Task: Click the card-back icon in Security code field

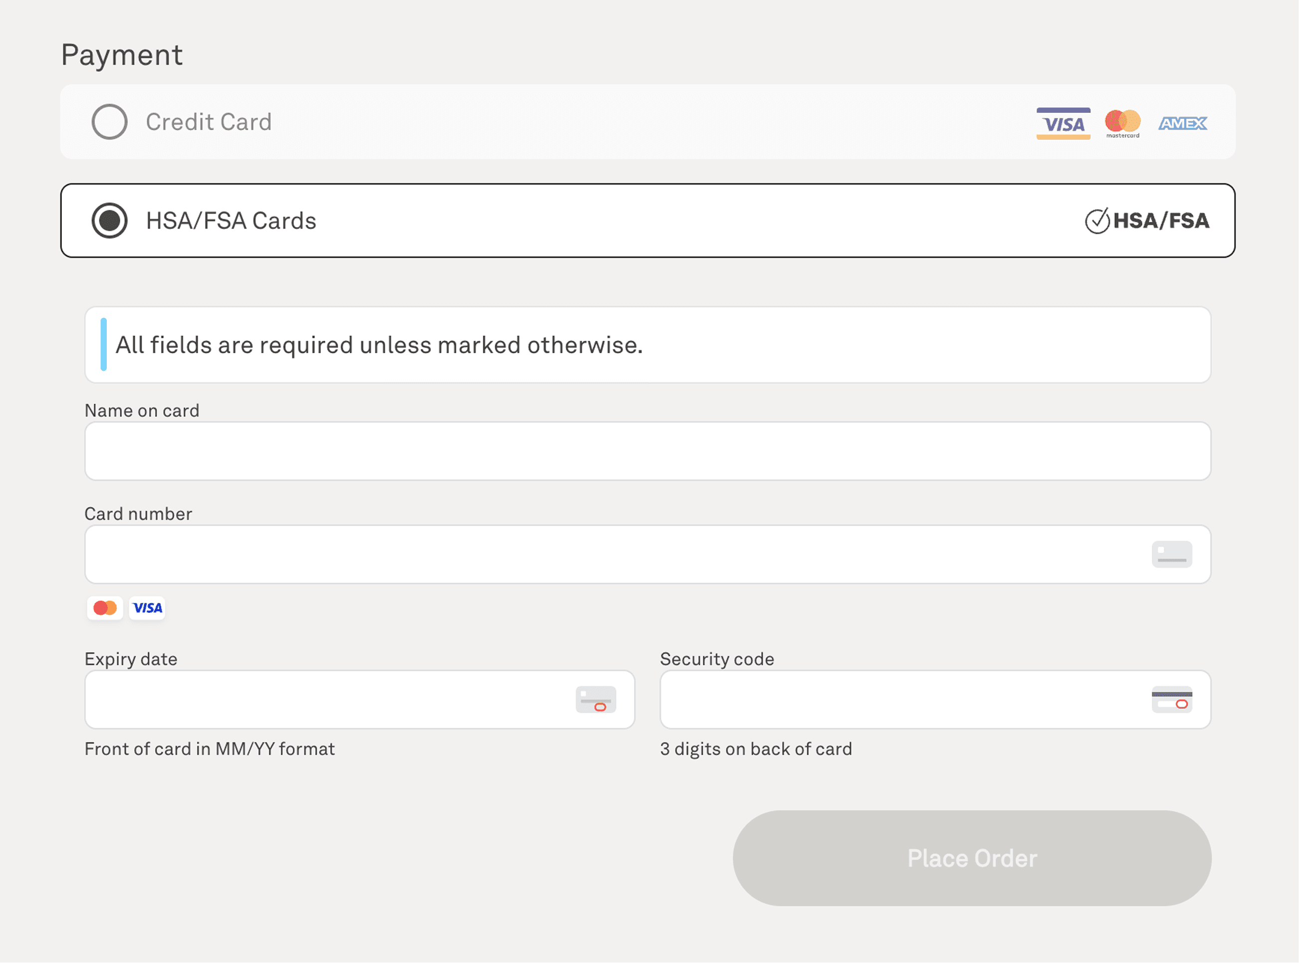Action: (1171, 699)
